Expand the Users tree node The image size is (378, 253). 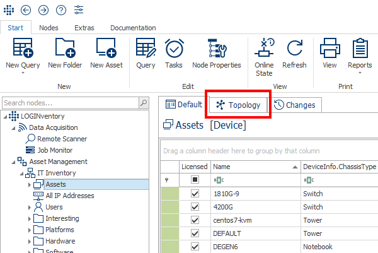click(x=30, y=208)
